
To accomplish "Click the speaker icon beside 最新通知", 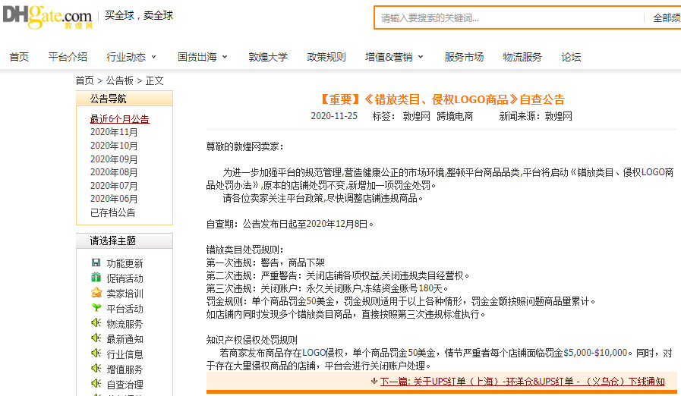I will coord(96,338).
